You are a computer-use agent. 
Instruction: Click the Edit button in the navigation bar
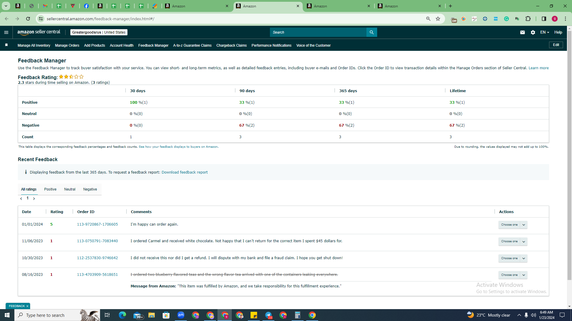pos(556,45)
